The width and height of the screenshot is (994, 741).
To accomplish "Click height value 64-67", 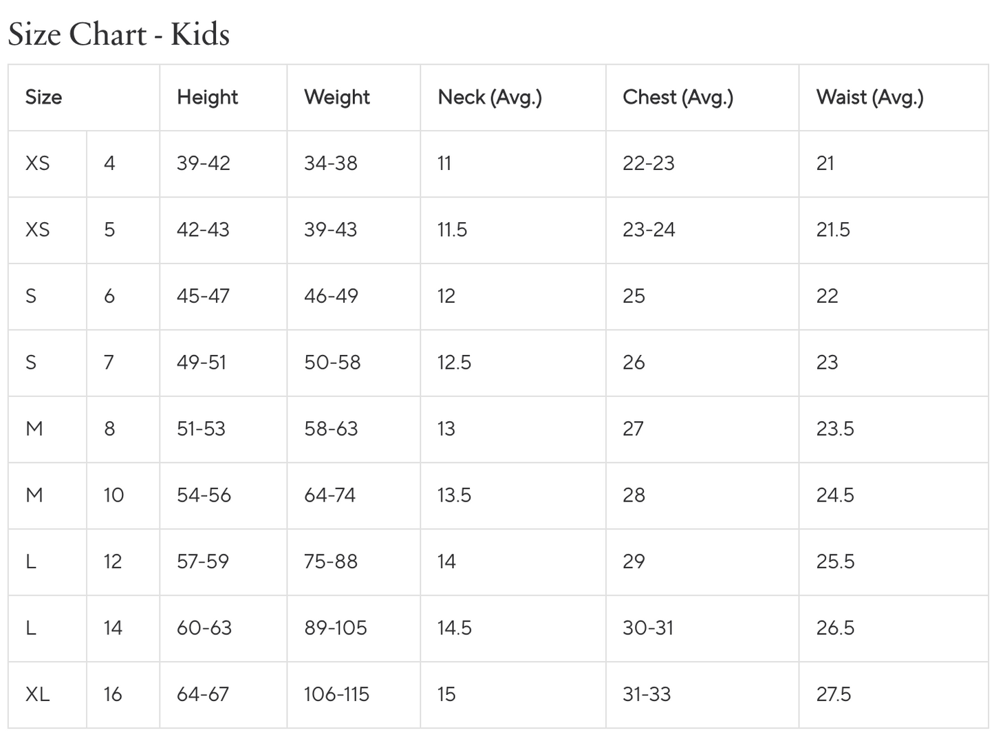I will [202, 694].
